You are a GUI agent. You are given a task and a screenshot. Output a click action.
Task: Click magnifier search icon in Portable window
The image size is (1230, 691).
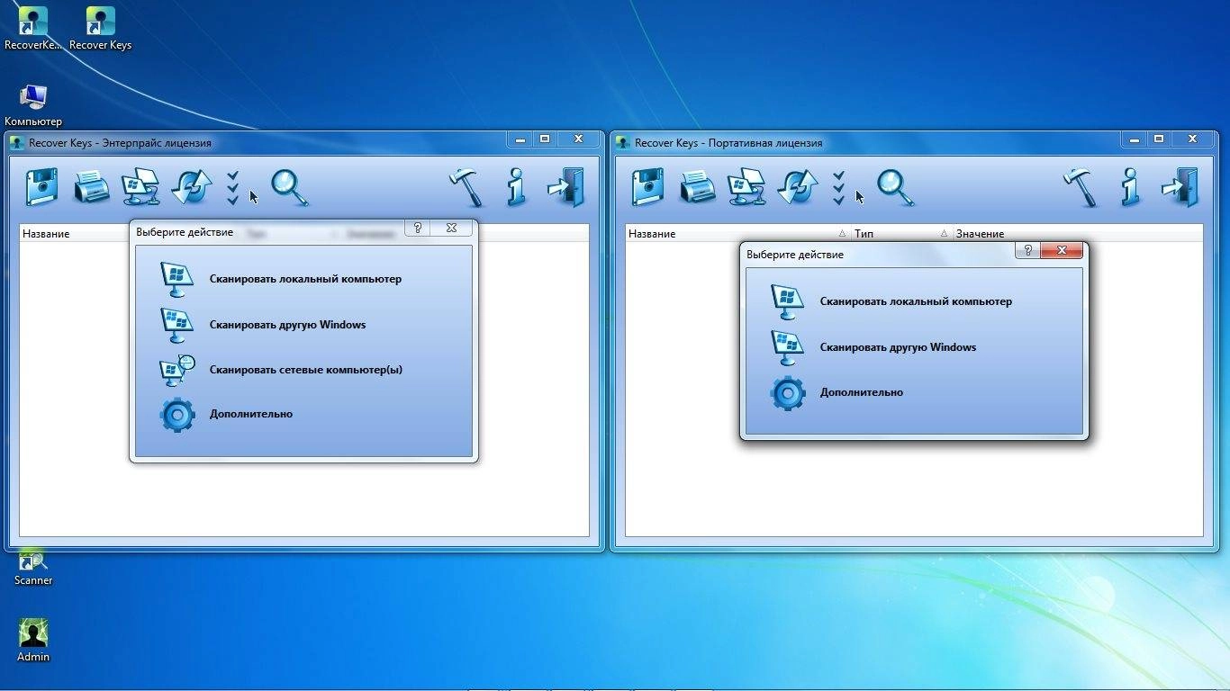pos(896,187)
